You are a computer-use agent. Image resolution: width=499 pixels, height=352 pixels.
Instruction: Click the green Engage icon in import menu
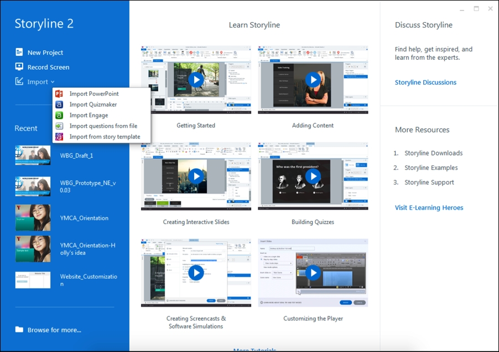pos(59,115)
